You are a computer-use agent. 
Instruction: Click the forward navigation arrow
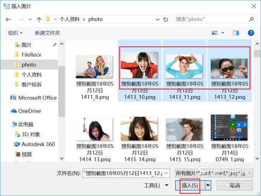coord(21,20)
